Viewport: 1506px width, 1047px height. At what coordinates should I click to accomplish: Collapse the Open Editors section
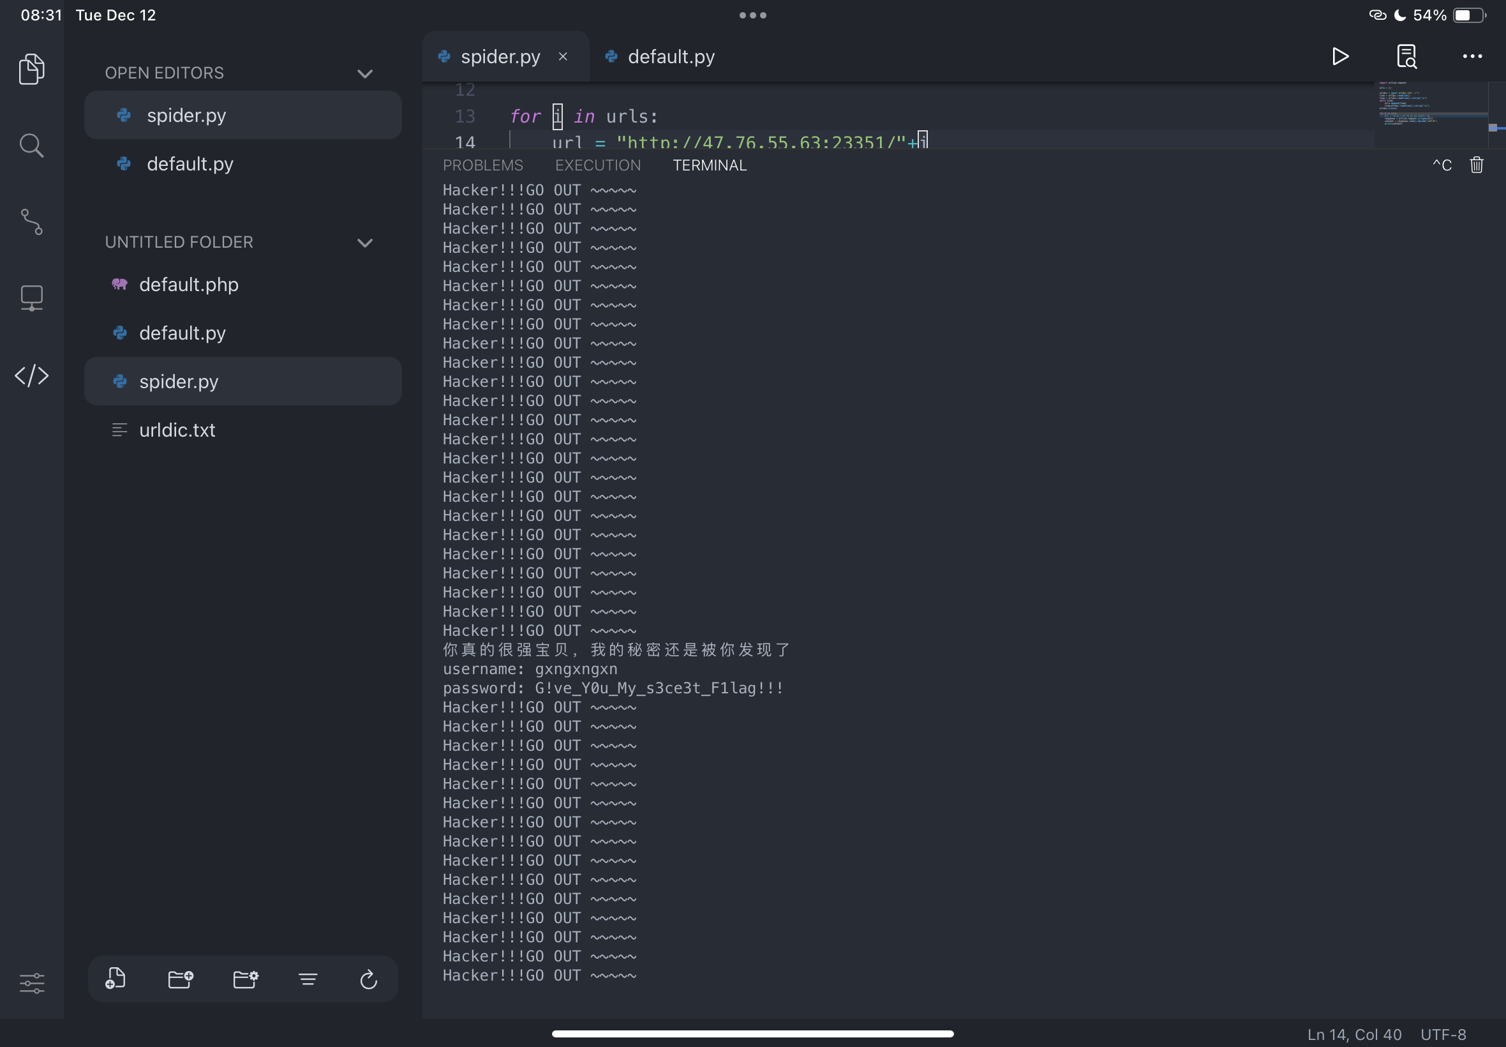pyautogui.click(x=365, y=73)
